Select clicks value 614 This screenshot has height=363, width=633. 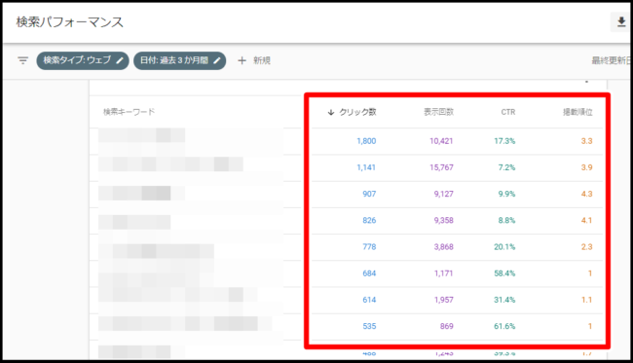click(369, 300)
